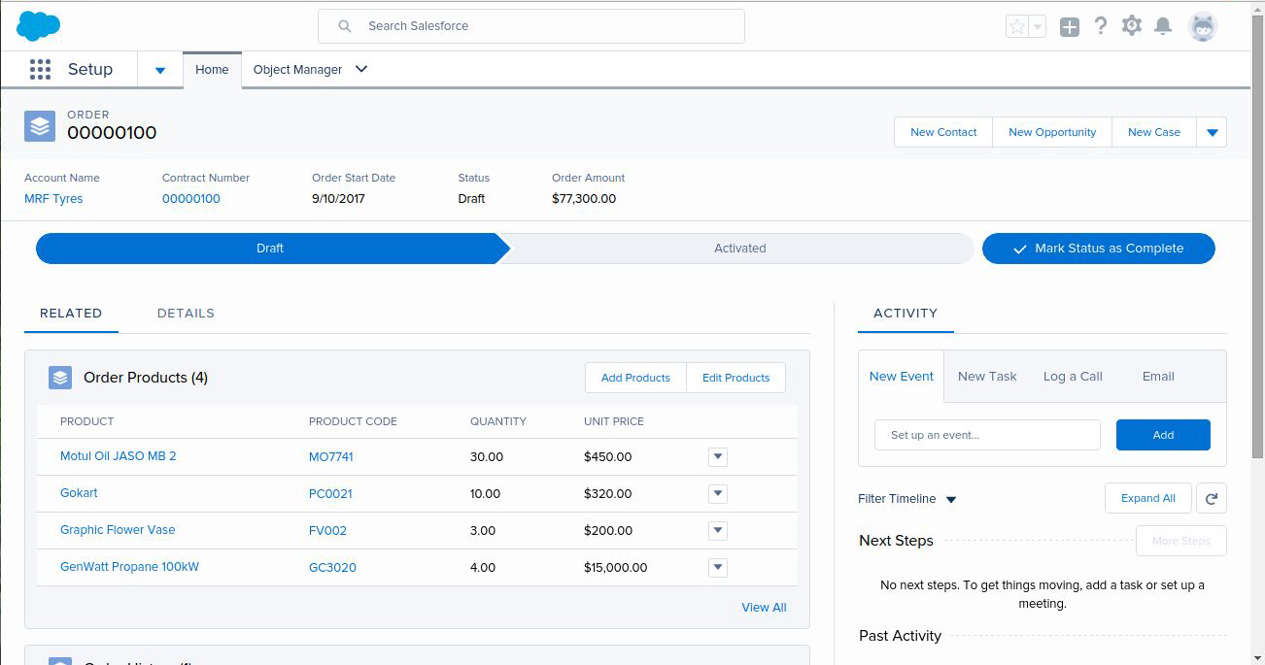Image resolution: width=1265 pixels, height=665 pixels.
Task: Open the Notifications bell icon
Action: pyautogui.click(x=1163, y=26)
